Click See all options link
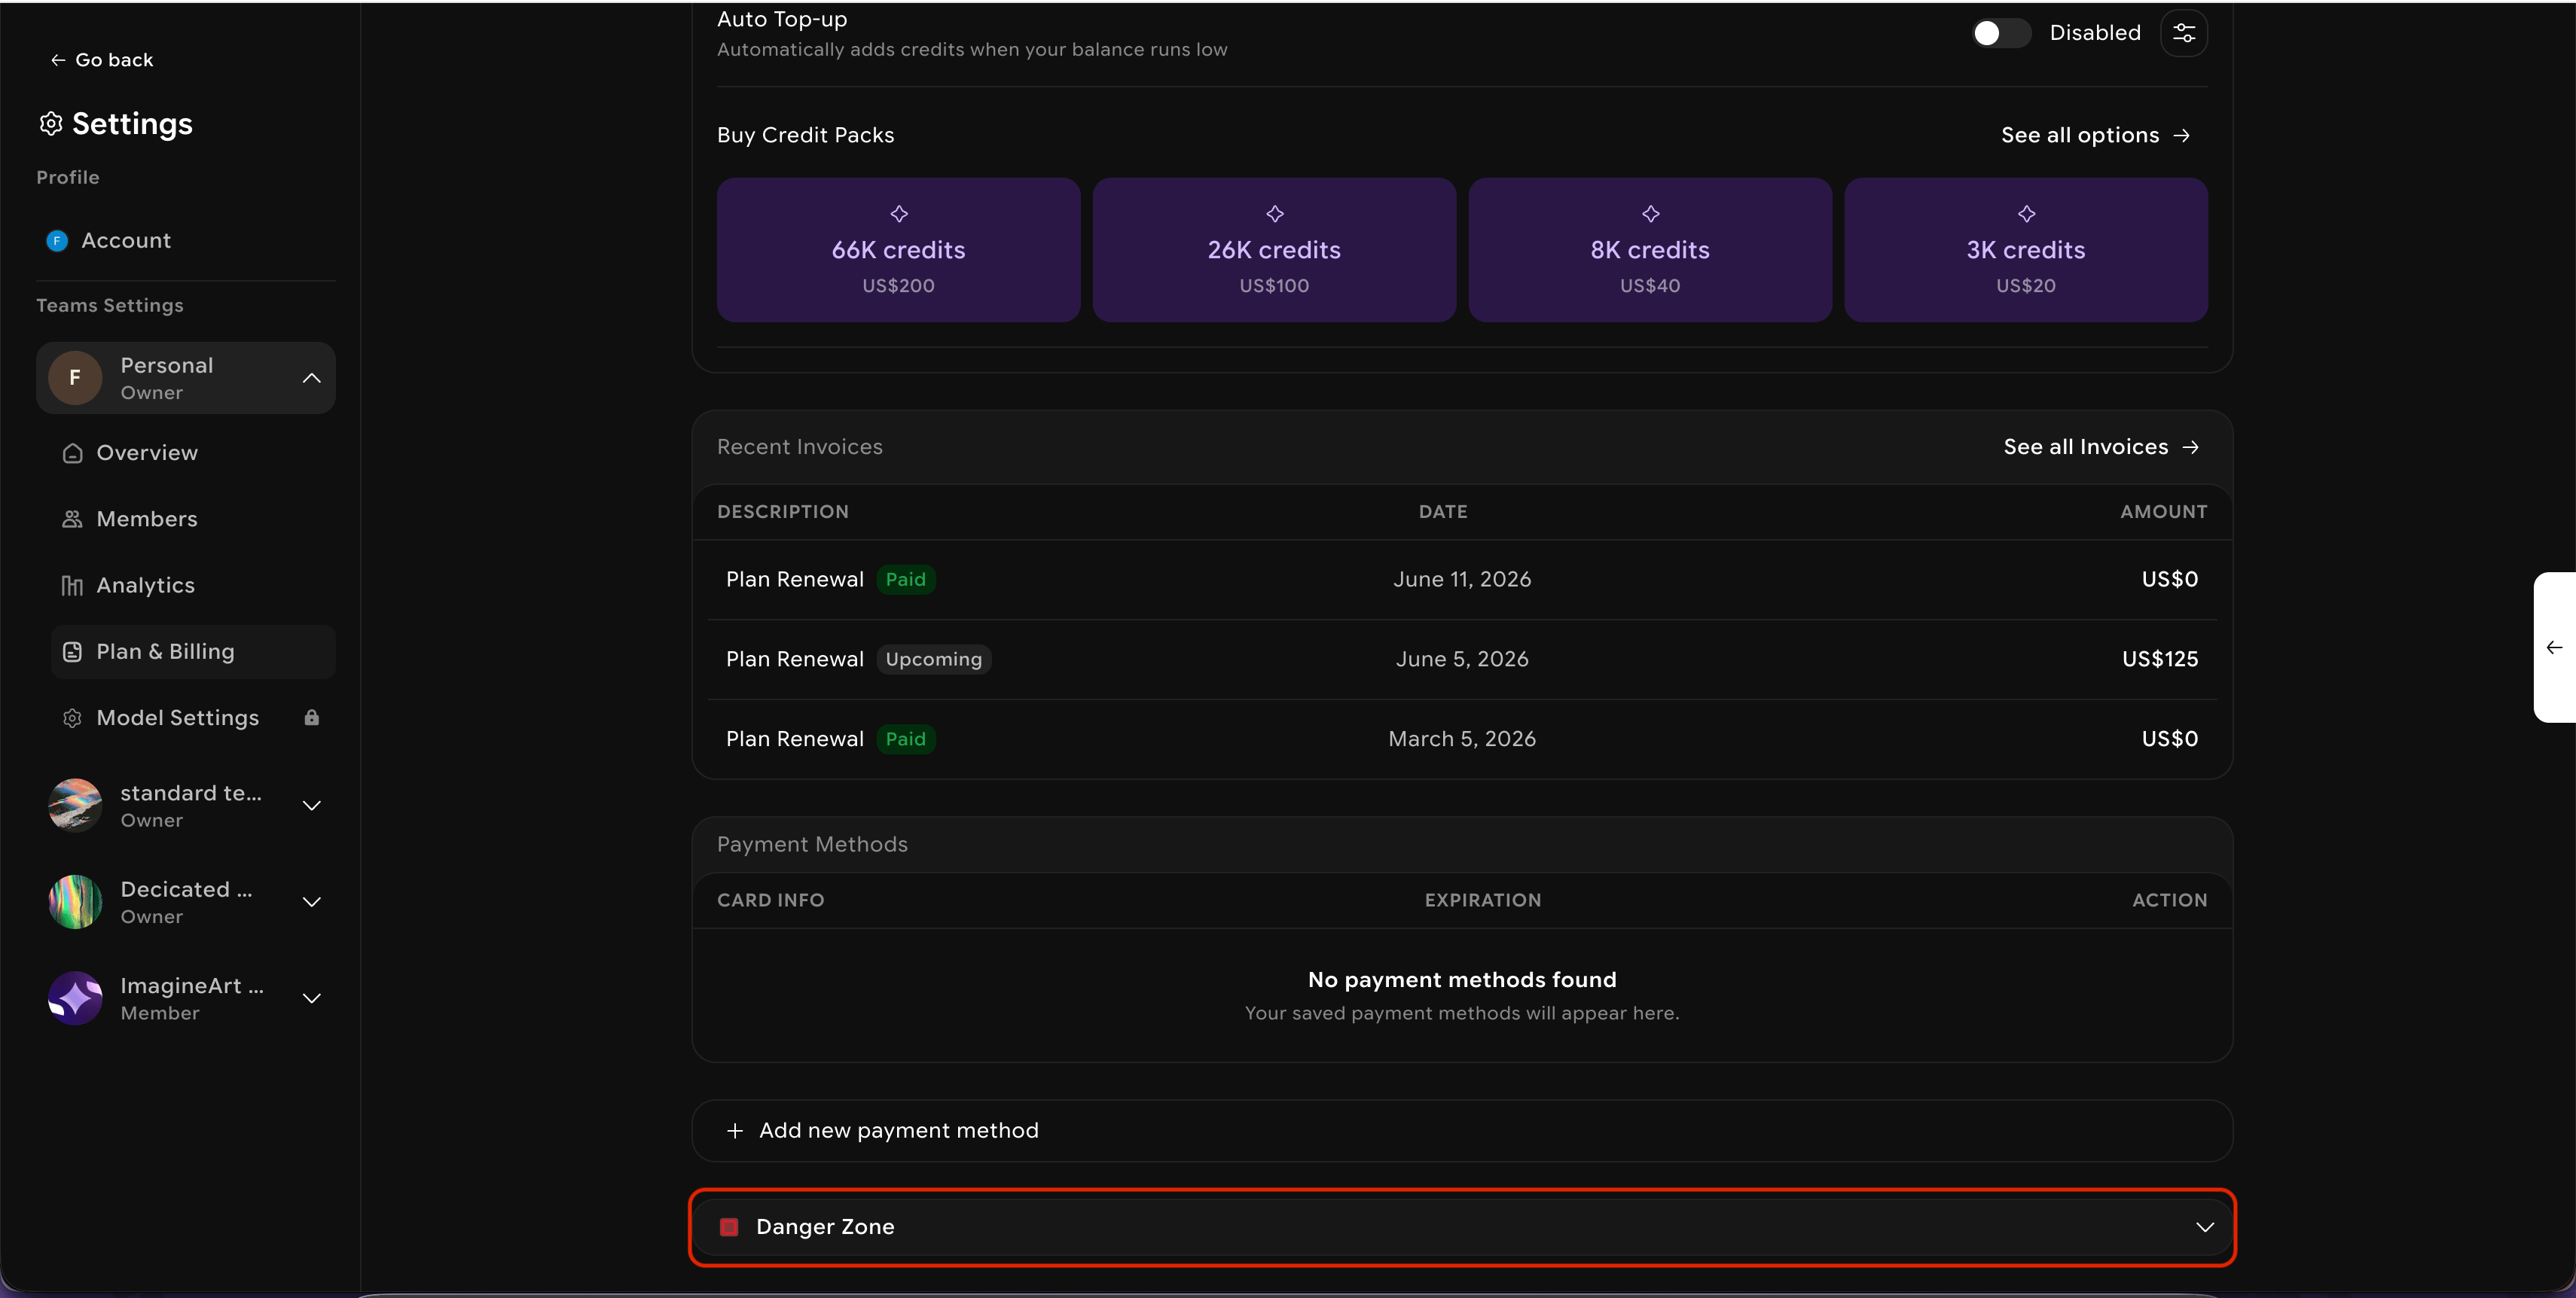2576x1298 pixels. click(x=2096, y=135)
